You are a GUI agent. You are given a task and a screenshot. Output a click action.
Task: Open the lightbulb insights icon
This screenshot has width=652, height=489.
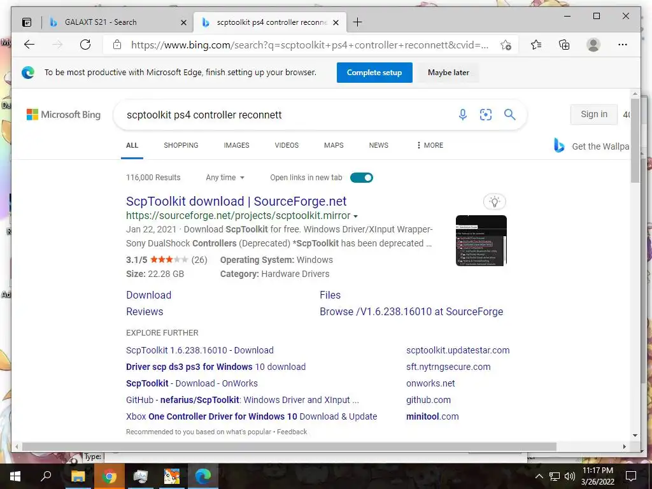(494, 202)
